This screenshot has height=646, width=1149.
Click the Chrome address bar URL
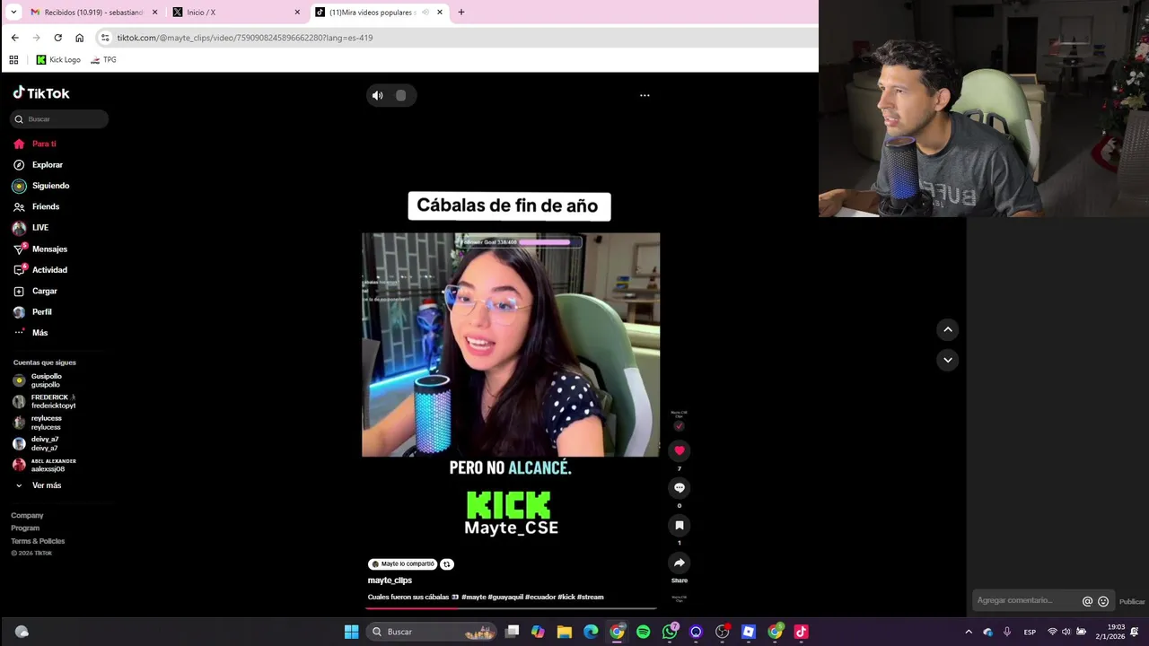(245, 38)
